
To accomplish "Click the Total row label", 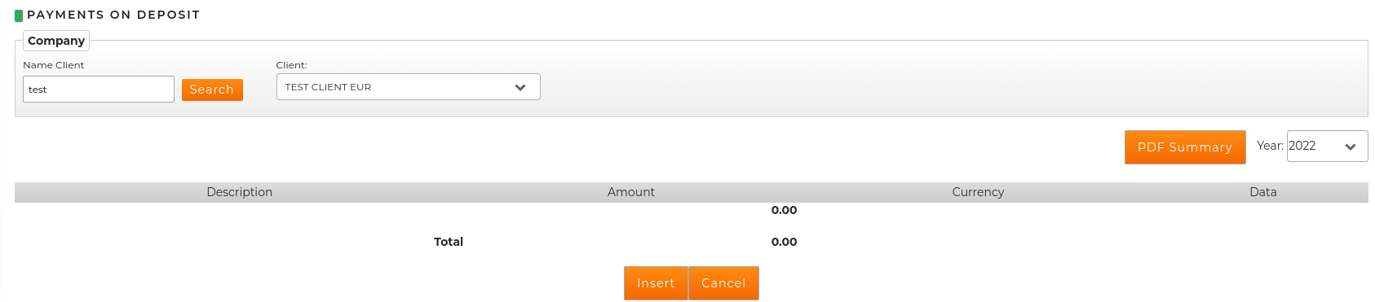I will click(x=449, y=242).
